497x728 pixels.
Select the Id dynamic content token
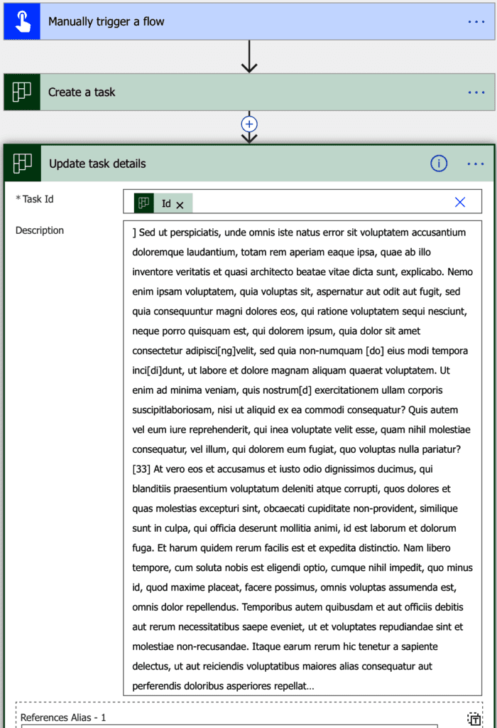tap(165, 203)
